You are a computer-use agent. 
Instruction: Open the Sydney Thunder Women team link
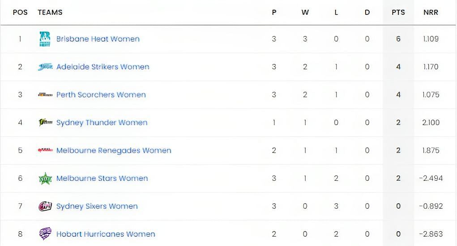[102, 123]
